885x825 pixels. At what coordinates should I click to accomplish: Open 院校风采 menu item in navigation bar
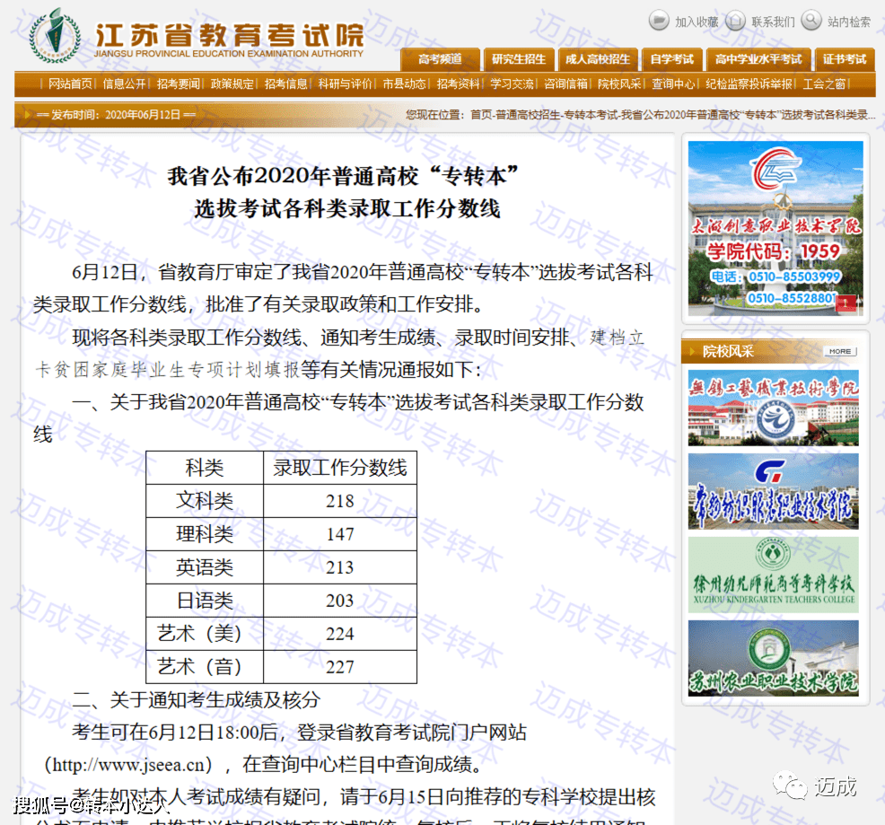(619, 84)
